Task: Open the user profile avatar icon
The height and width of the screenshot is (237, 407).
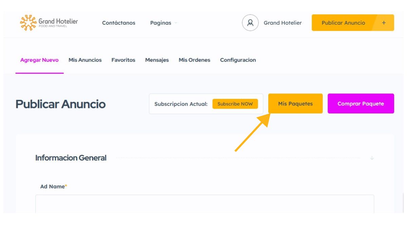Action: pos(250,23)
